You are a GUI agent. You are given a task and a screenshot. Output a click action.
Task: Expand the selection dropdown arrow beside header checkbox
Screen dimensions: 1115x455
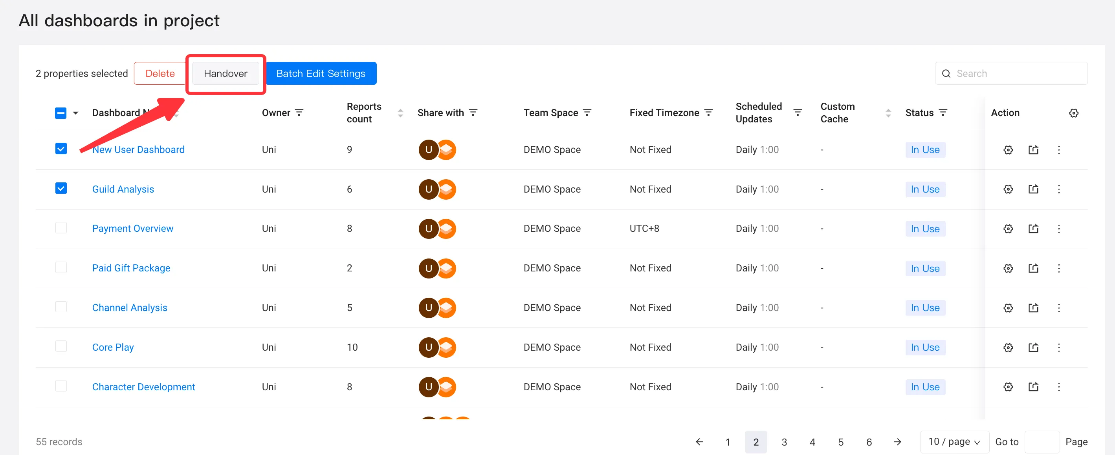pyautogui.click(x=75, y=113)
